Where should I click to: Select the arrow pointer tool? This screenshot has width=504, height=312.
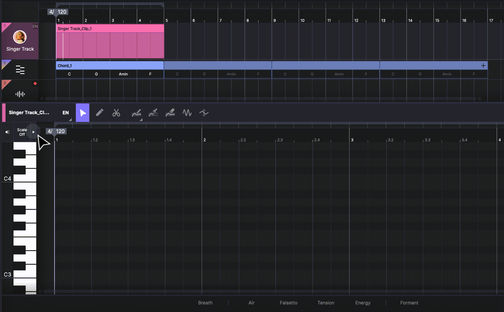click(x=82, y=113)
